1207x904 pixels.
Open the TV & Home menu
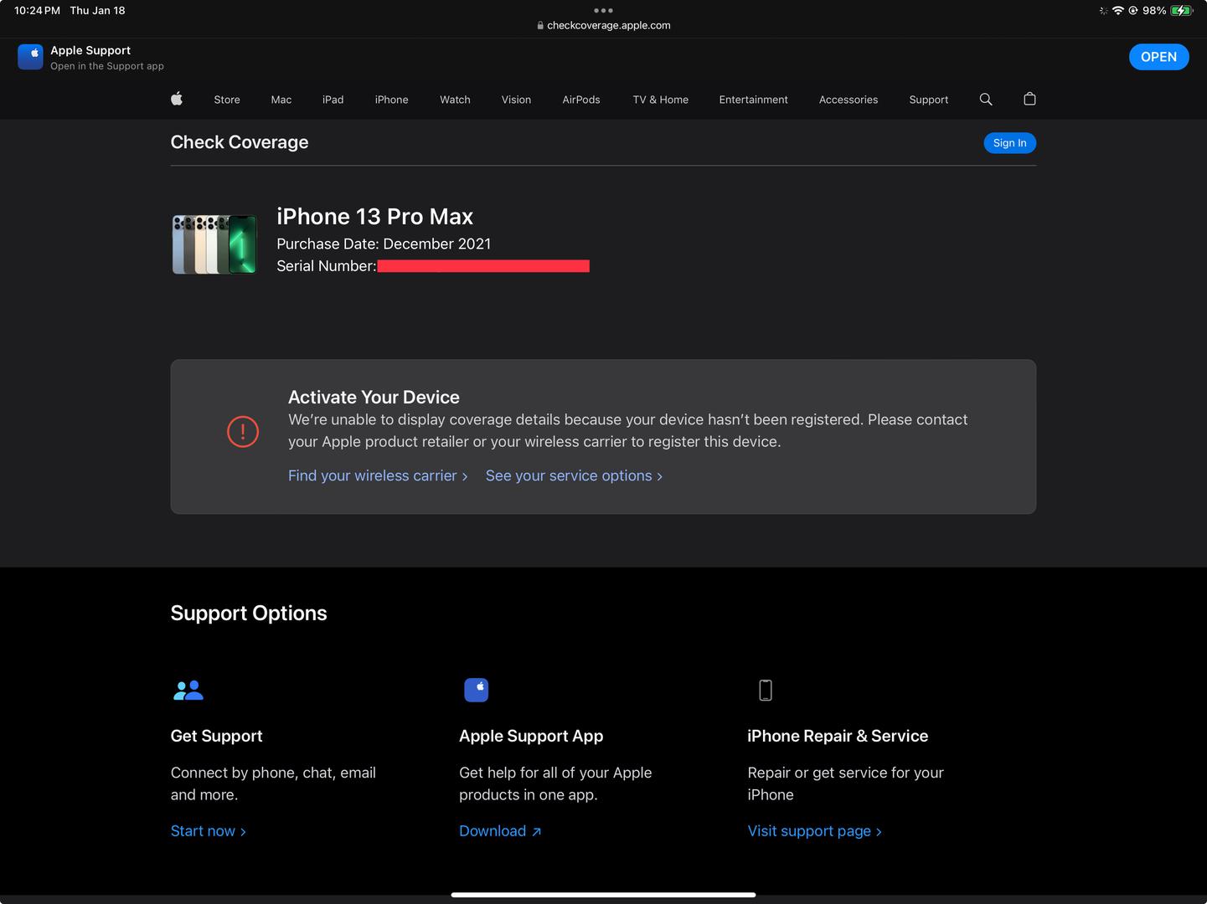[661, 100]
